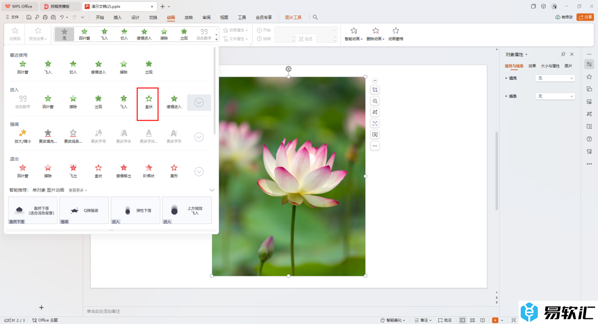Screen dimensions: 598x324
Task: Click the animation gallery vertical scrollbar
Action: (x=215, y=90)
